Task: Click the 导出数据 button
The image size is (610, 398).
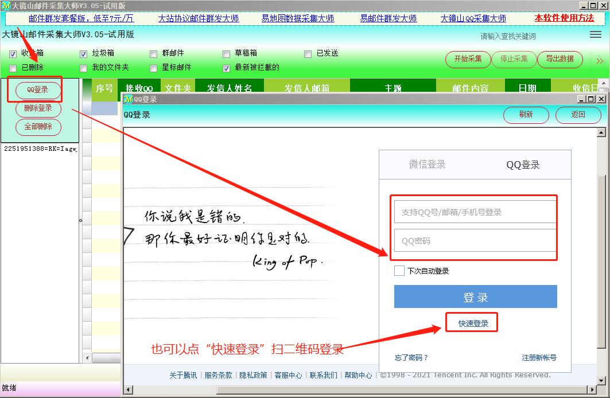Action: (560, 60)
